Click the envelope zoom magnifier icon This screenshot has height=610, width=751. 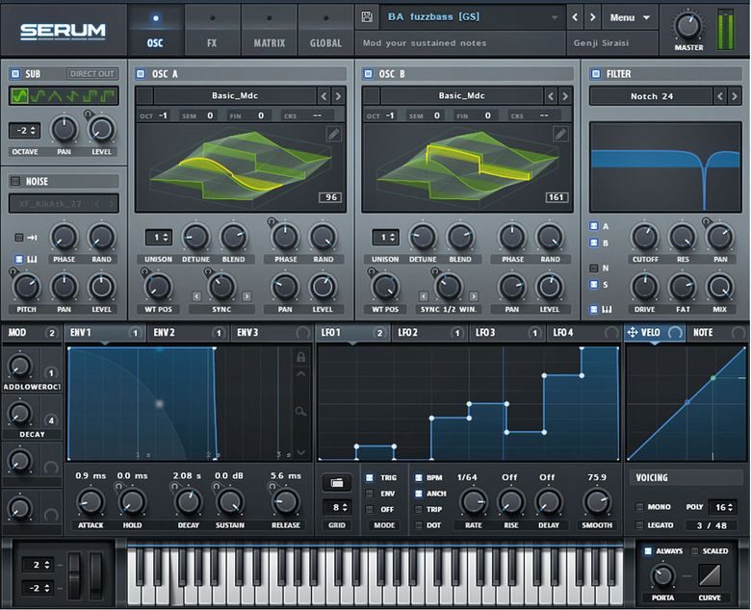300,411
